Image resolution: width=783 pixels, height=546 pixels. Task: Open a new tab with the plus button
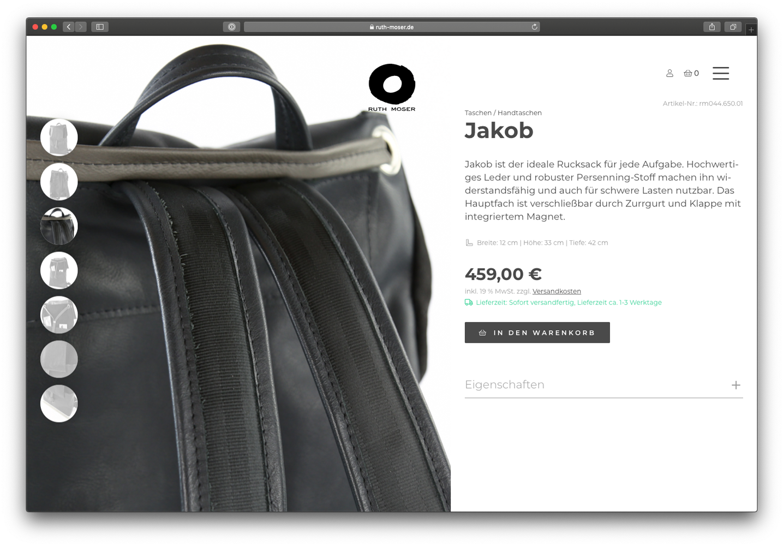click(751, 29)
